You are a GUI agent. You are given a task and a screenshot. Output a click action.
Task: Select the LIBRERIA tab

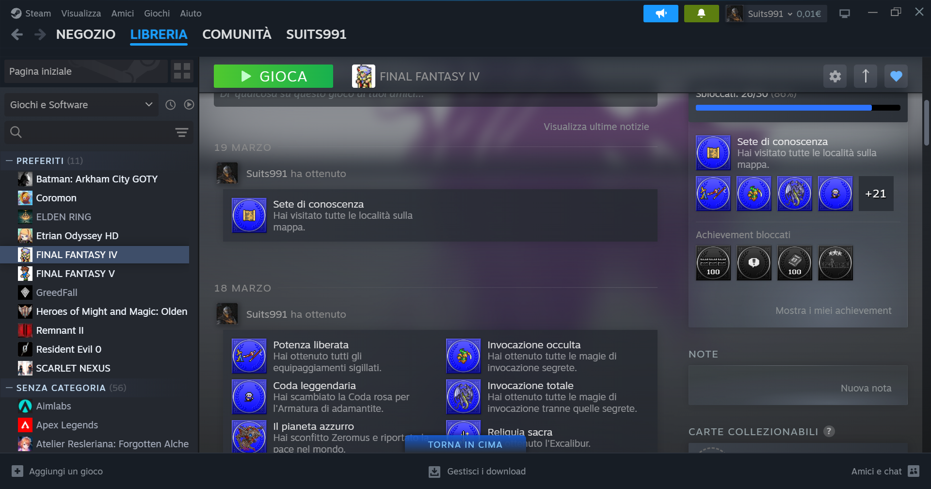pyautogui.click(x=159, y=34)
